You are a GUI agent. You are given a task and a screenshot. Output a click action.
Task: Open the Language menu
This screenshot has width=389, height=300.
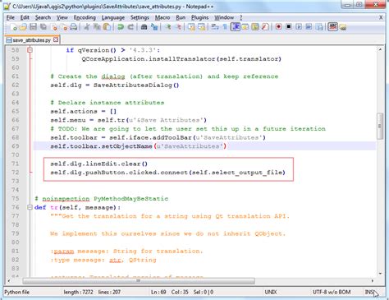coord(113,17)
